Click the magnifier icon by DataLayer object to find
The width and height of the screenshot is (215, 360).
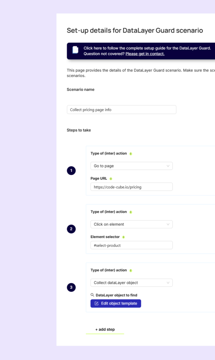92,295
